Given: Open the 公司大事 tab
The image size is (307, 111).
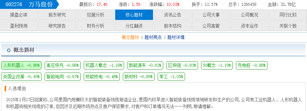Looking at the screenshot, I should (x=211, y=15).
